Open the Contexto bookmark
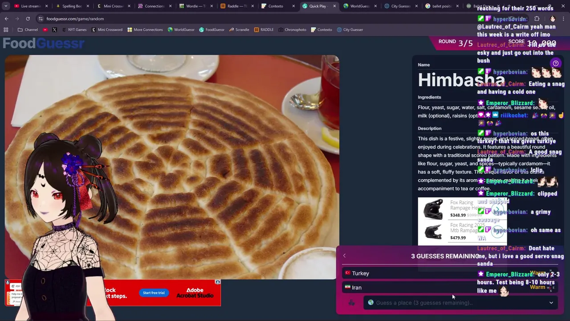The height and width of the screenshot is (321, 570). pyautogui.click(x=321, y=29)
